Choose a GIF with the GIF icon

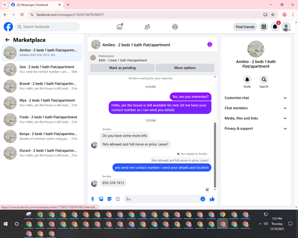pos(118,199)
